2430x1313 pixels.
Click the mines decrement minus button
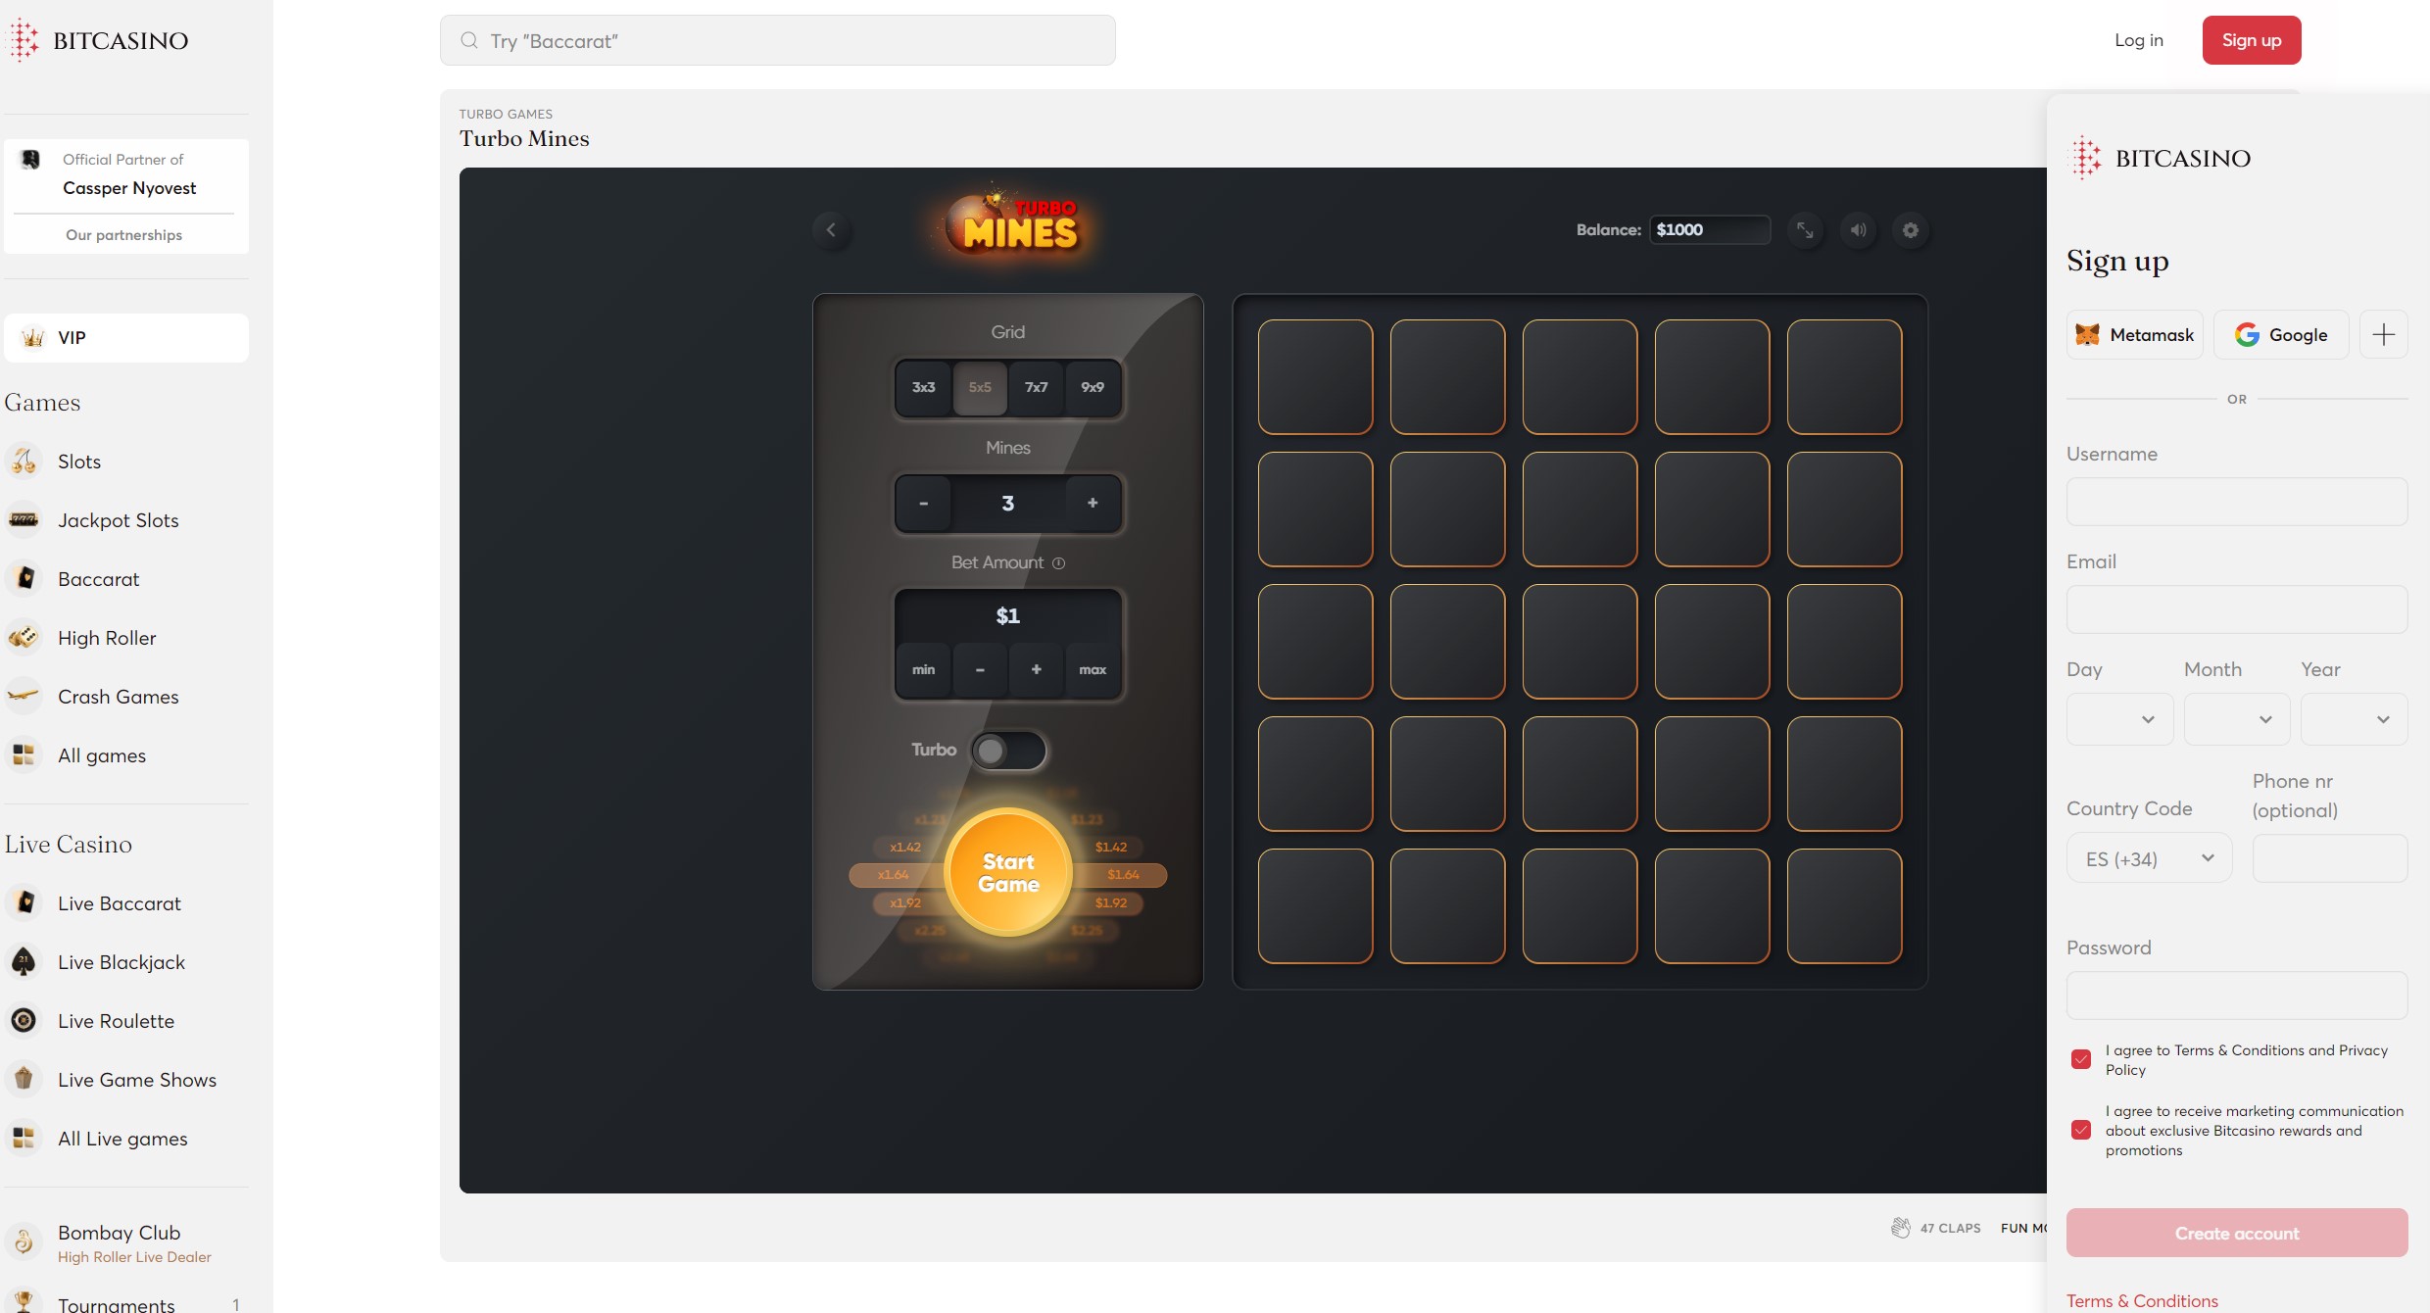tap(923, 503)
